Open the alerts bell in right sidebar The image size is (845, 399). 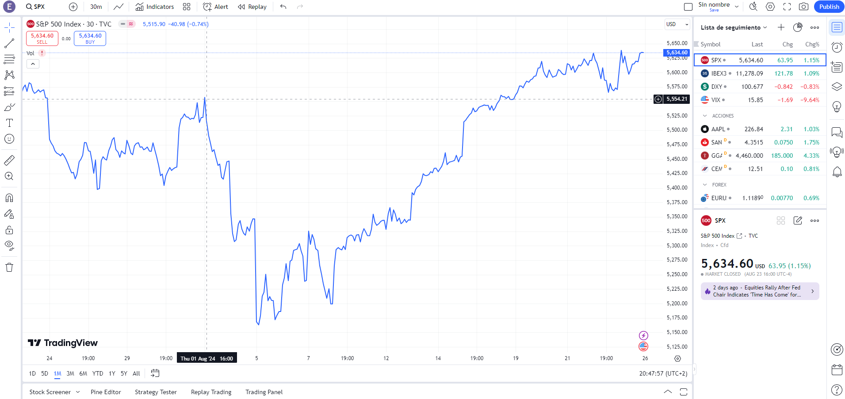tap(837, 172)
